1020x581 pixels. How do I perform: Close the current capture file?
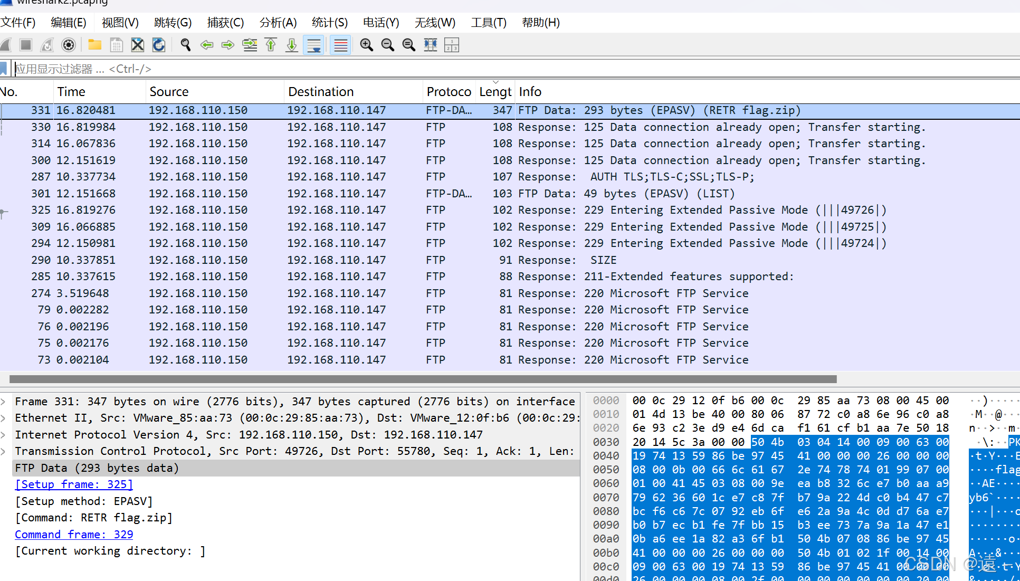[137, 45]
